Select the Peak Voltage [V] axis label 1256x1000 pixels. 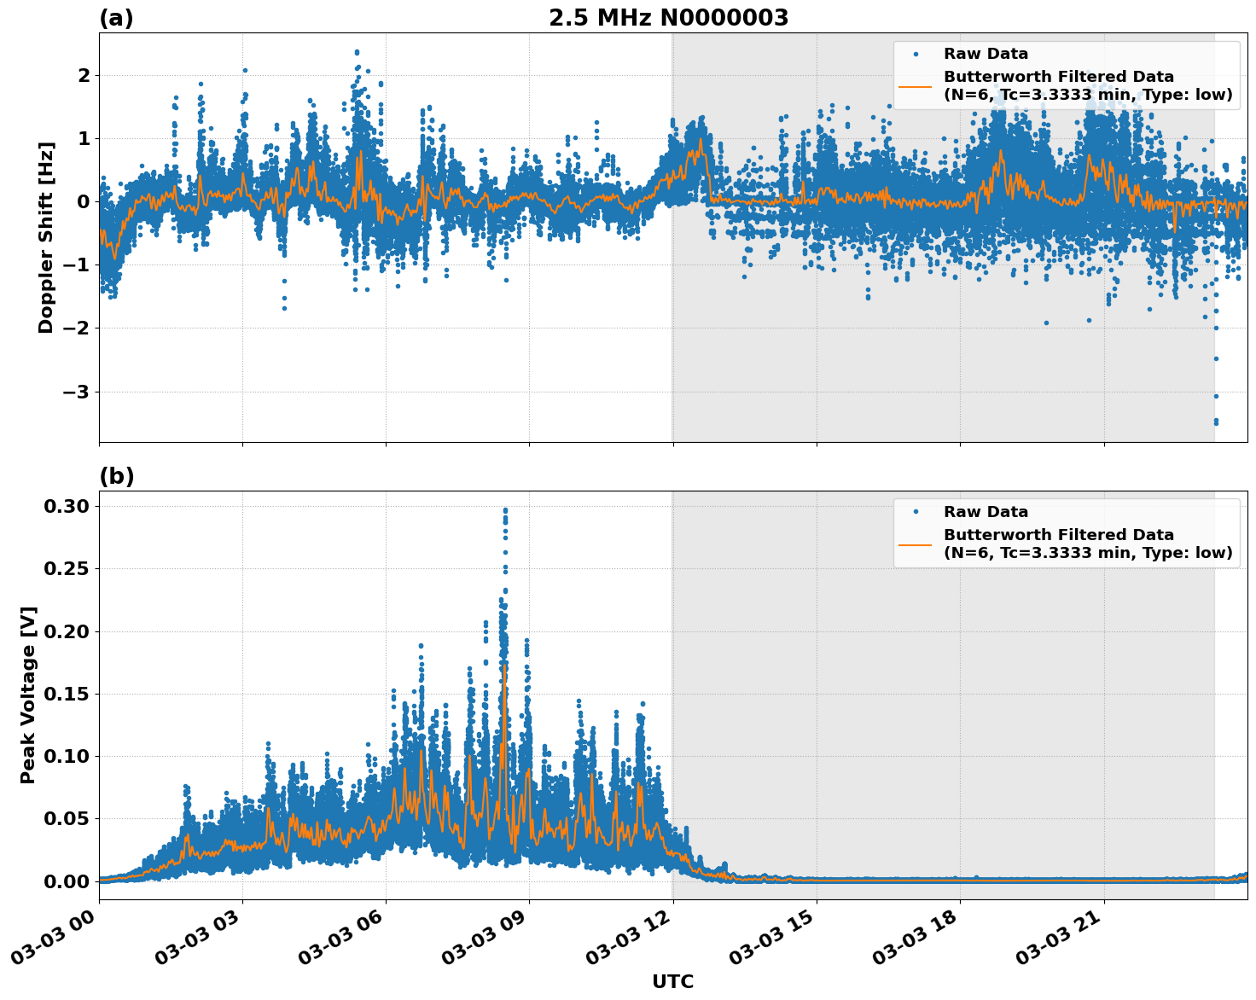pyautogui.click(x=31, y=691)
